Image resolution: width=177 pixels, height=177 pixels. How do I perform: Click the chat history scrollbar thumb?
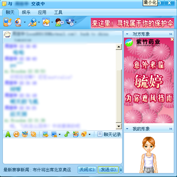119,96
